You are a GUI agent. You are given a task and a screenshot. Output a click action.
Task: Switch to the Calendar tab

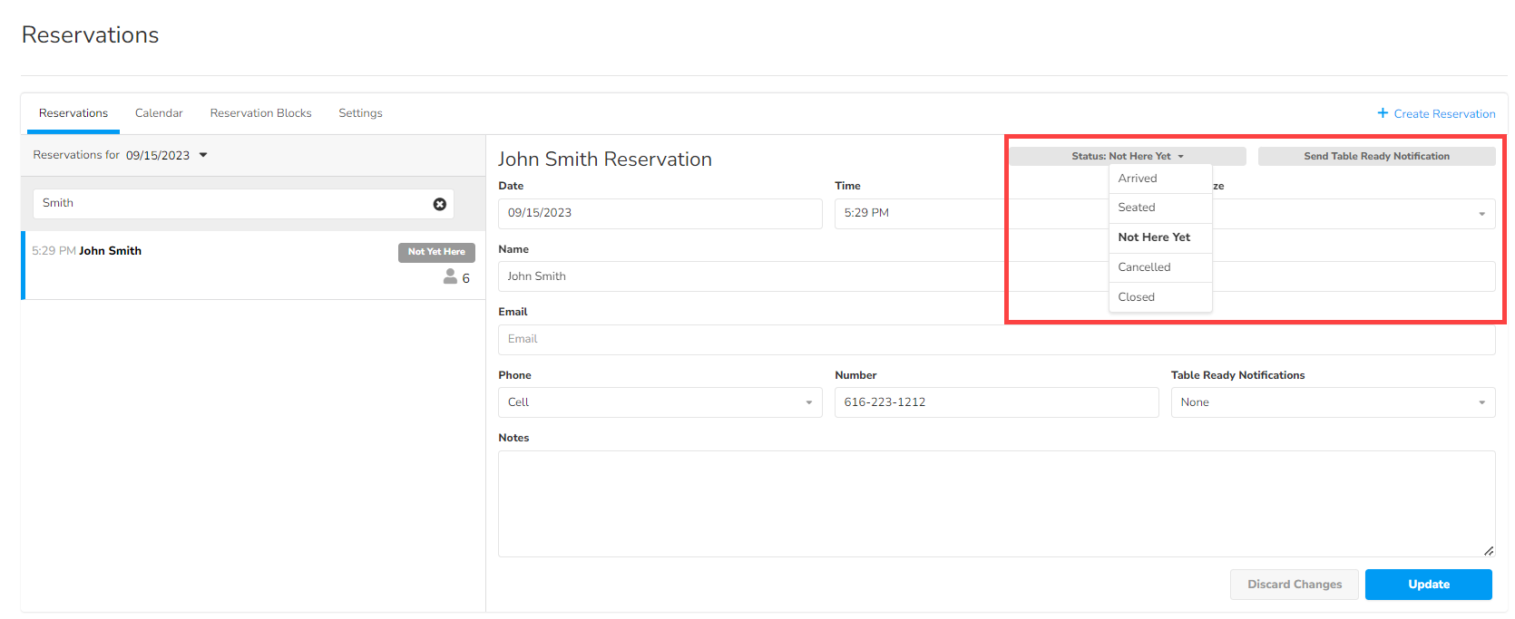click(159, 113)
